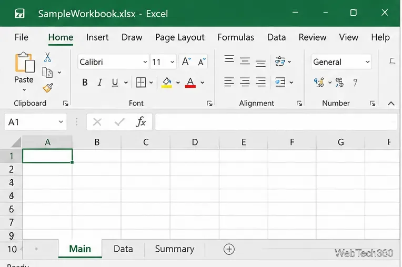The height and width of the screenshot is (267, 402).
Task: Click the Wrap Text icon
Action: [280, 61]
